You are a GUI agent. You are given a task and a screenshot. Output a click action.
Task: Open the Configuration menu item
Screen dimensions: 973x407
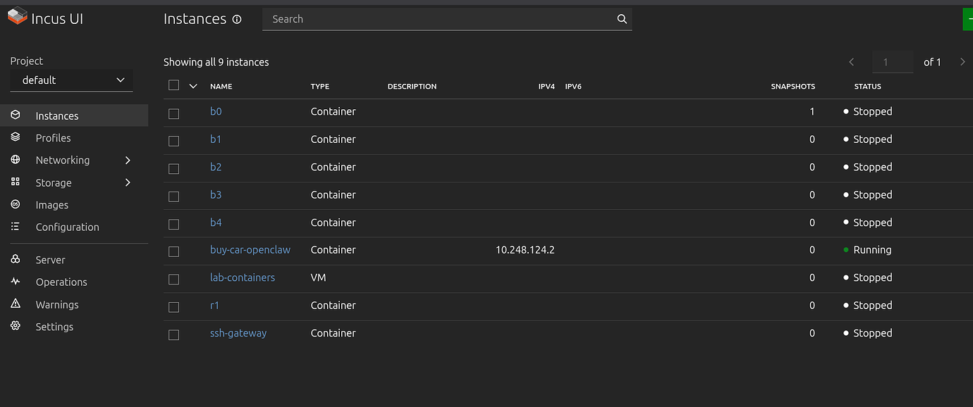pyautogui.click(x=68, y=227)
